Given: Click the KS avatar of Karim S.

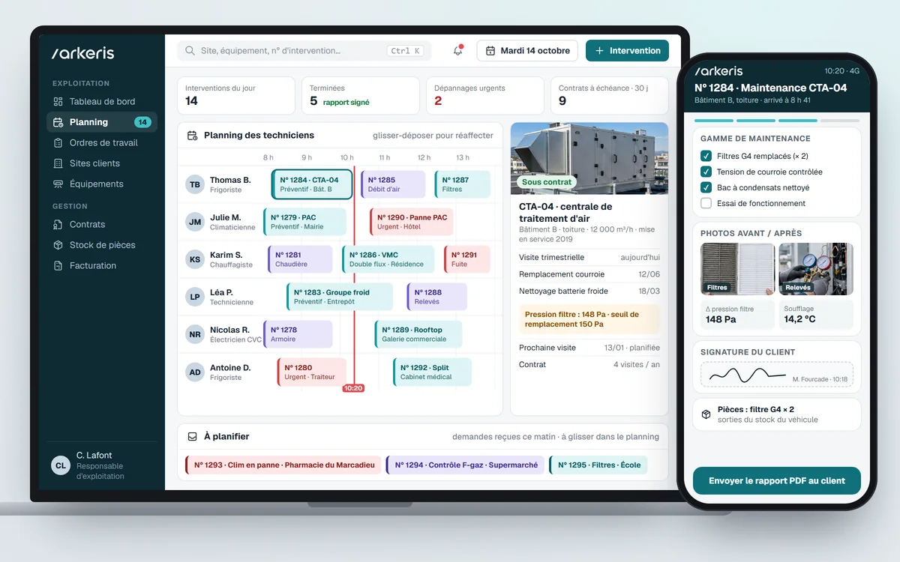Looking at the screenshot, I should click(195, 259).
